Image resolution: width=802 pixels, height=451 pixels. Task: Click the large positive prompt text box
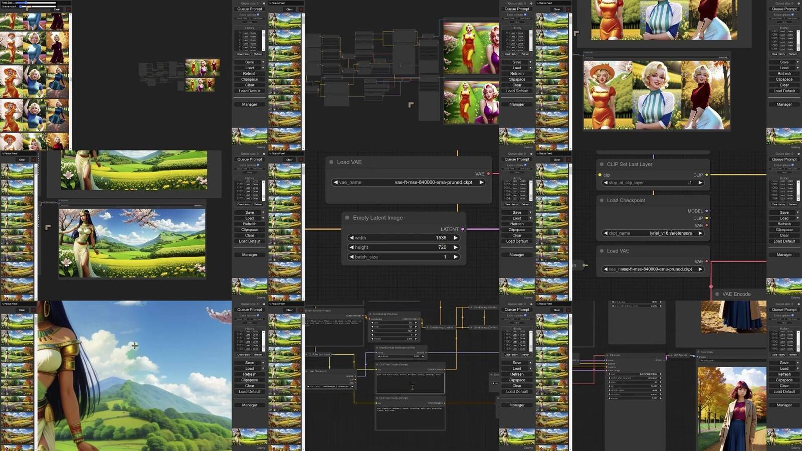coord(410,383)
